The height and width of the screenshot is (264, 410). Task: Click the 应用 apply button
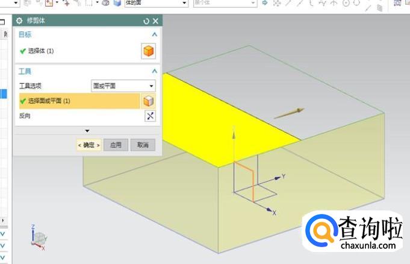point(116,145)
